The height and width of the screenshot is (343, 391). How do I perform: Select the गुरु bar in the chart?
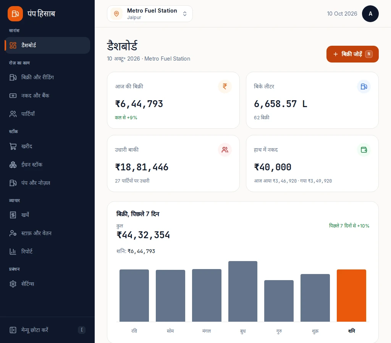pos(279,301)
